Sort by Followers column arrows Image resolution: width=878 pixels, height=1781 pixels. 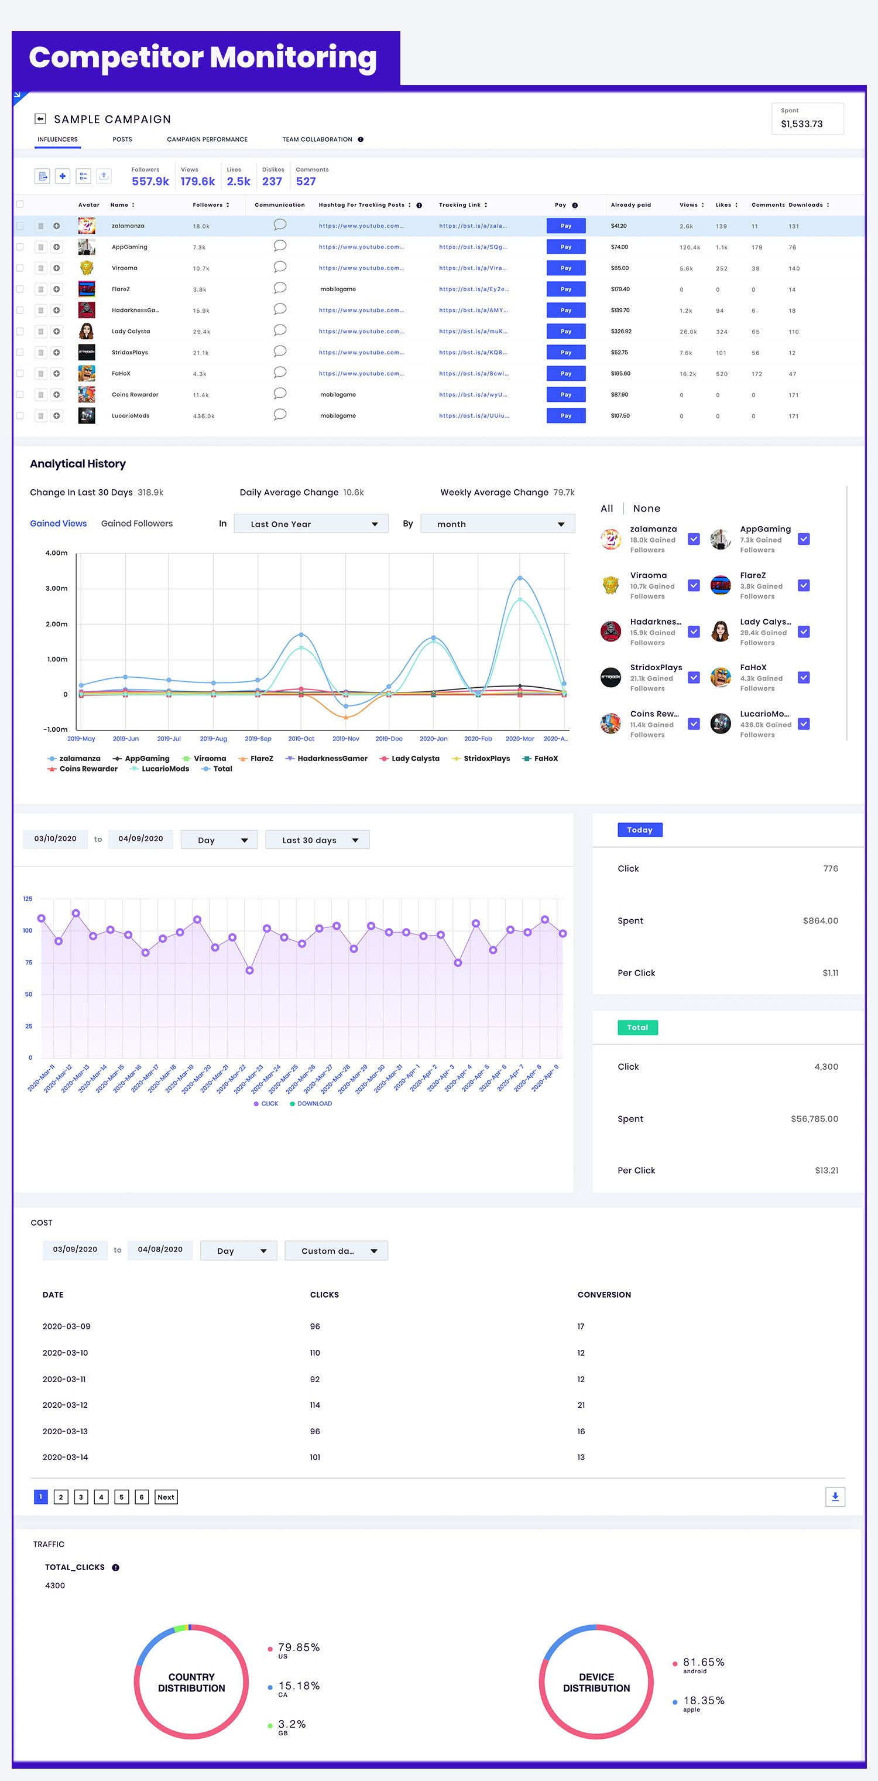coord(228,205)
